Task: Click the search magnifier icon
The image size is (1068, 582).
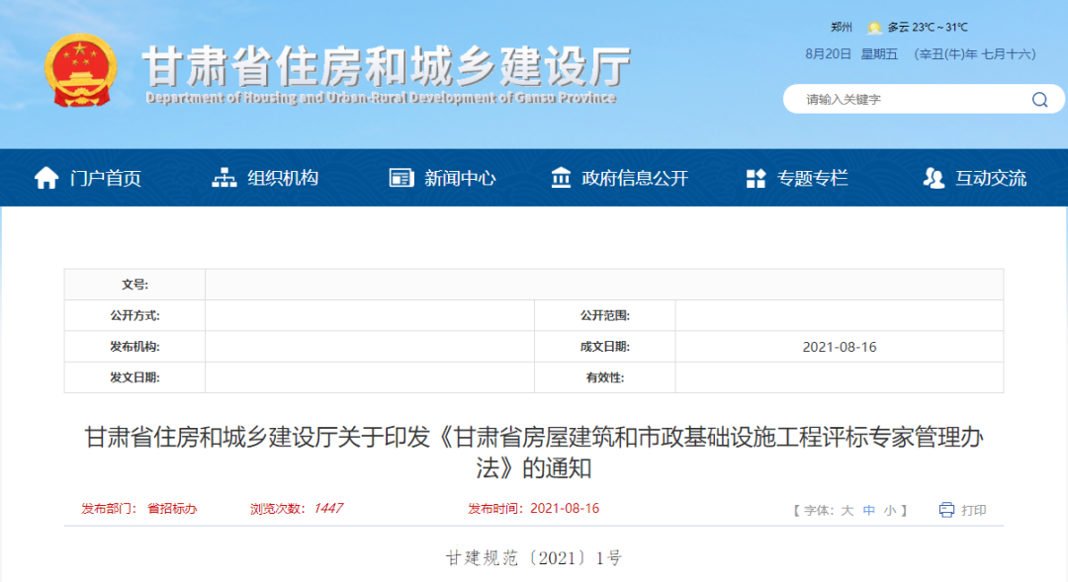Action: click(1039, 100)
